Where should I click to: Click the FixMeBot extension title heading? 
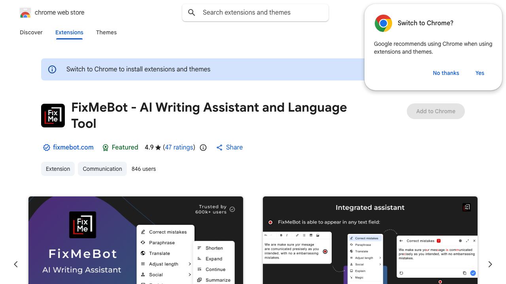coord(209,116)
